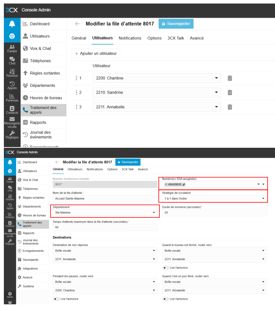Image resolution: width=275 pixels, height=311 pixels.
Task: Toggle Lire l'annonce under bureau fermé
Action: click(165, 268)
